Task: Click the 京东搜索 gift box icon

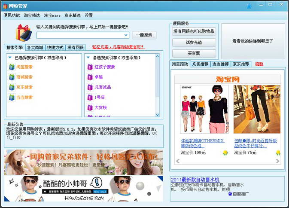Action: 12,87
